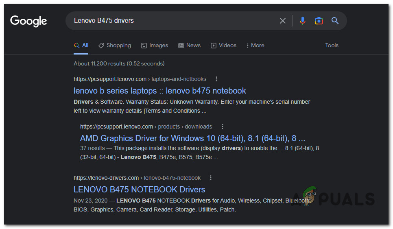Switch to the All results tab
The height and width of the screenshot is (229, 393).
tap(81, 45)
